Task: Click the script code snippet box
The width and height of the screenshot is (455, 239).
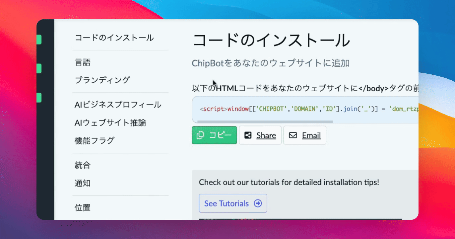Action: pyautogui.click(x=305, y=110)
